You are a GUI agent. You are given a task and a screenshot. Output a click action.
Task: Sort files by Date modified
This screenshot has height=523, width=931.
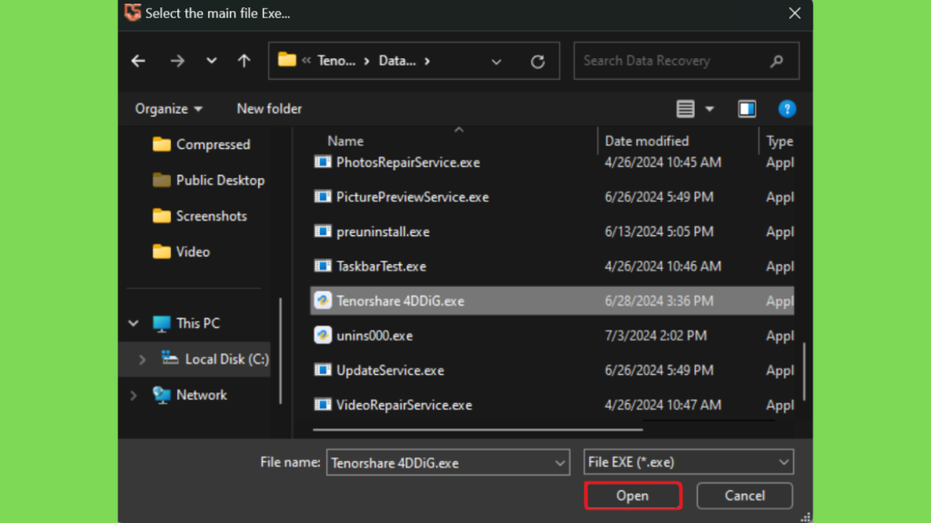646,141
